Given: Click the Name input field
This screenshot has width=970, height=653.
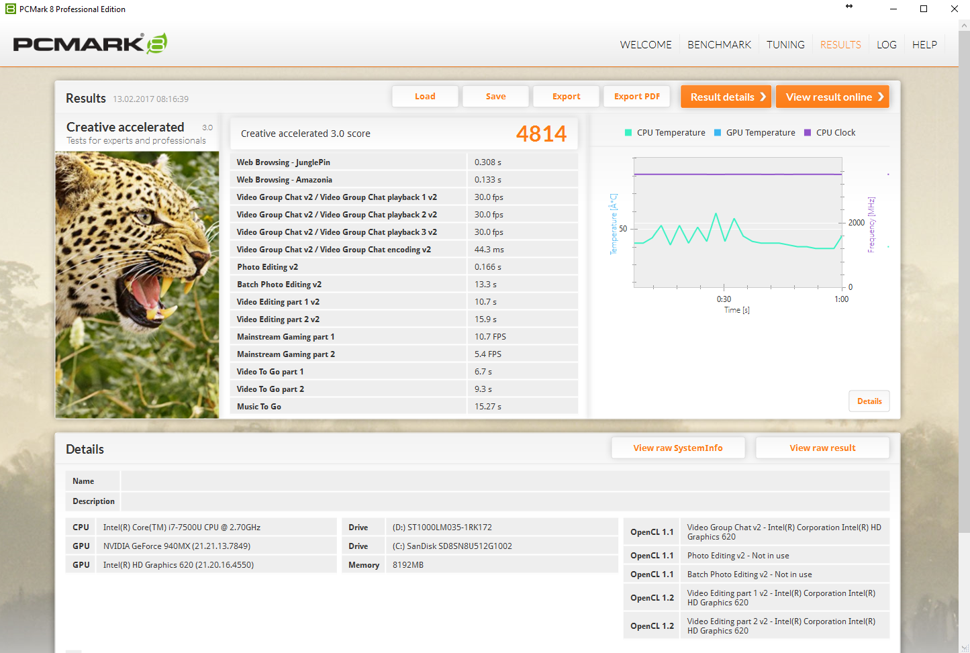Looking at the screenshot, I should point(505,481).
